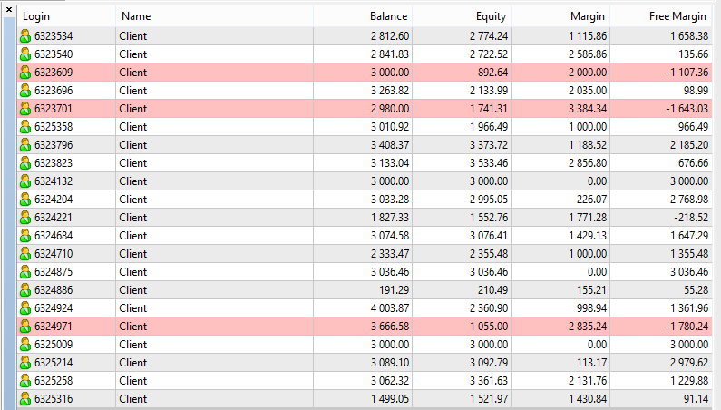Click the equity value 3 533.46
Screen dimensions: 721x410
[489, 163]
